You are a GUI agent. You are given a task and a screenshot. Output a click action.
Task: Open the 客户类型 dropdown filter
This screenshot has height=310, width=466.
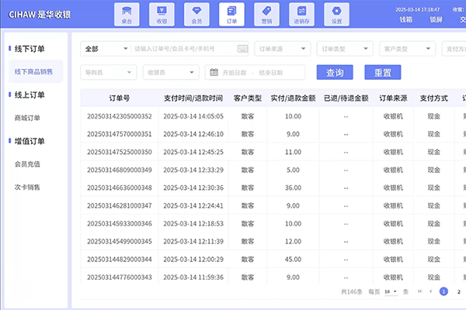click(406, 49)
